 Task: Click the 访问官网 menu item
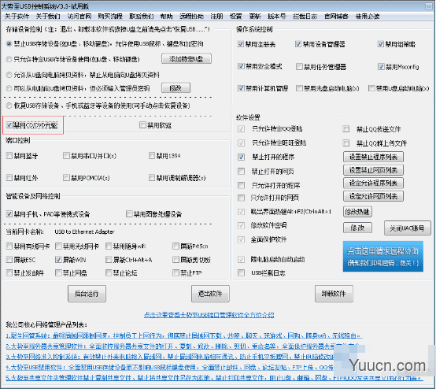79,16
